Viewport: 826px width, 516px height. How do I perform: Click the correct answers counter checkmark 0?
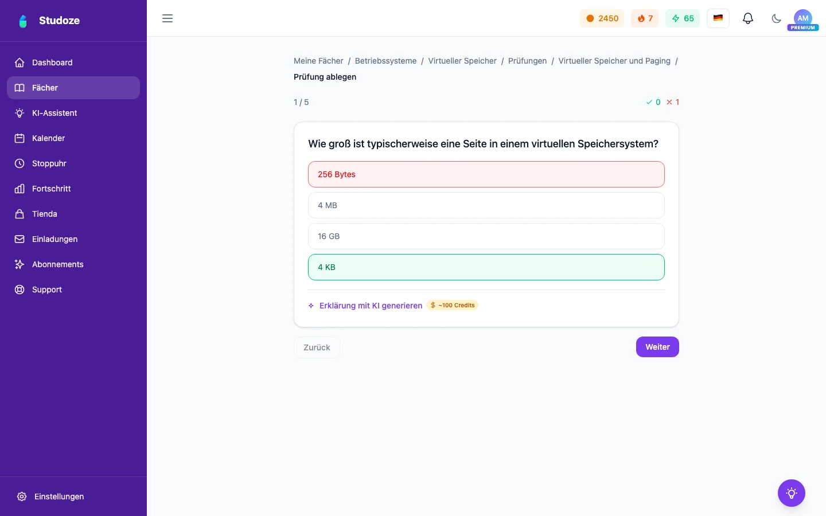(x=653, y=102)
